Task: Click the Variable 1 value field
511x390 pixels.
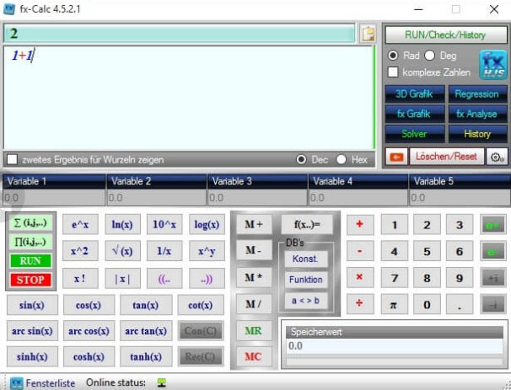Action: pos(54,198)
